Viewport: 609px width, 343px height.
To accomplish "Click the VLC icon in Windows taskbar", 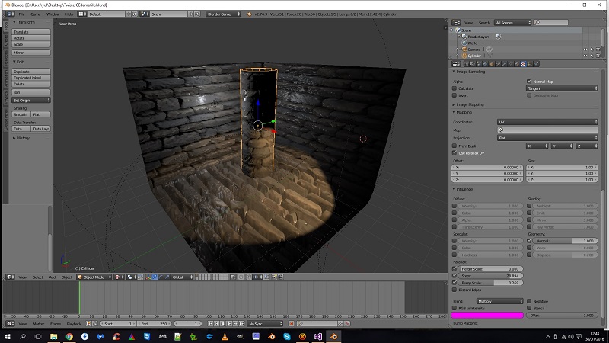I will pos(225,335).
